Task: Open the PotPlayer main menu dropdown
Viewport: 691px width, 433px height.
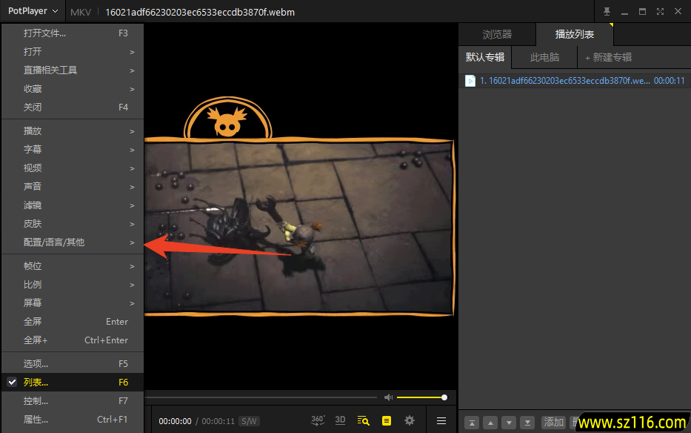Action: (x=33, y=11)
